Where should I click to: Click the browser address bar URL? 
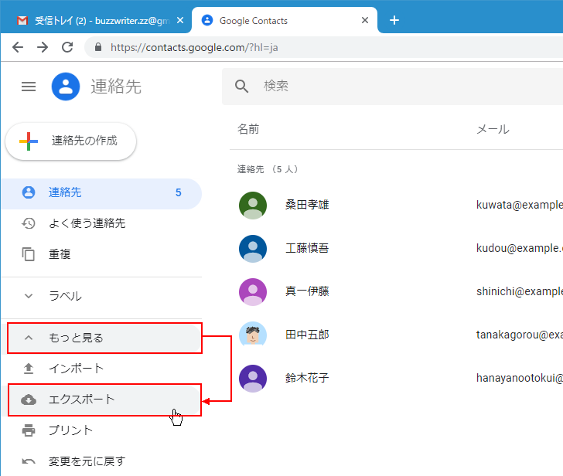coord(194,47)
